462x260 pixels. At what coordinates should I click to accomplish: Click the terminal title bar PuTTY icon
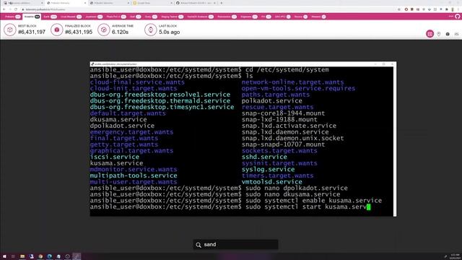pyautogui.click(x=92, y=64)
